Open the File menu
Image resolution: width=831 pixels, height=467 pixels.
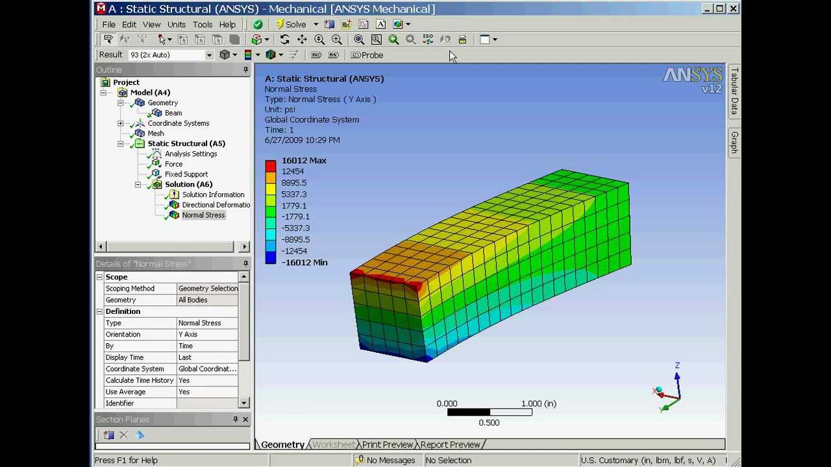(108, 25)
